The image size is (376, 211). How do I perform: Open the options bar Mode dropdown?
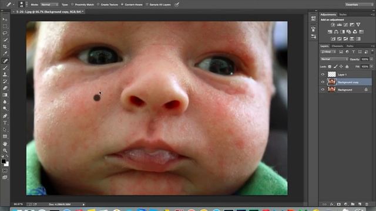tap(49, 4)
